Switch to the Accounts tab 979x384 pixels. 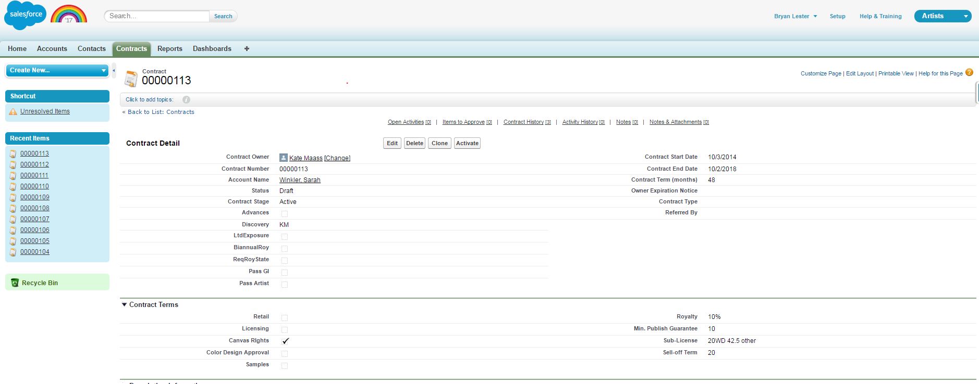click(52, 48)
